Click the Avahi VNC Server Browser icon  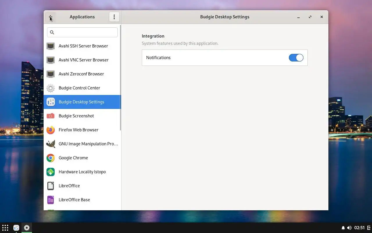[x=51, y=60]
